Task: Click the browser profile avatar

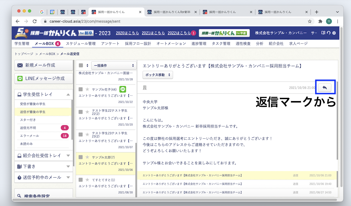Action: (329, 21)
